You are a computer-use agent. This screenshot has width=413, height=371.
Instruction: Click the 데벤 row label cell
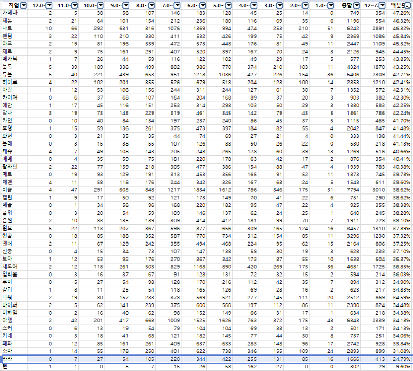(x=14, y=182)
